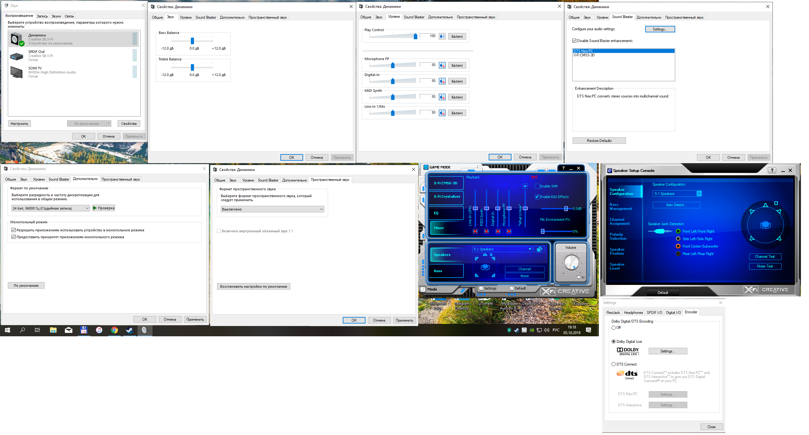Open speaker setup wrench icon in Game Mode
This screenshot has height=435, width=809.
pos(539,249)
